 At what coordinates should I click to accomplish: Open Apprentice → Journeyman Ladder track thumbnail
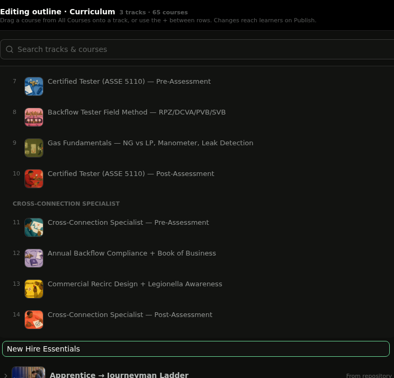click(29, 373)
